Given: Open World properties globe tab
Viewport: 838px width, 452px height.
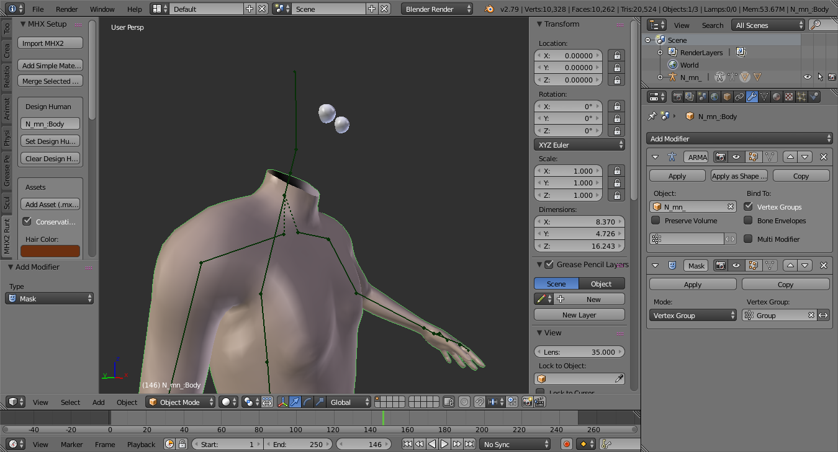Looking at the screenshot, I should (x=714, y=97).
